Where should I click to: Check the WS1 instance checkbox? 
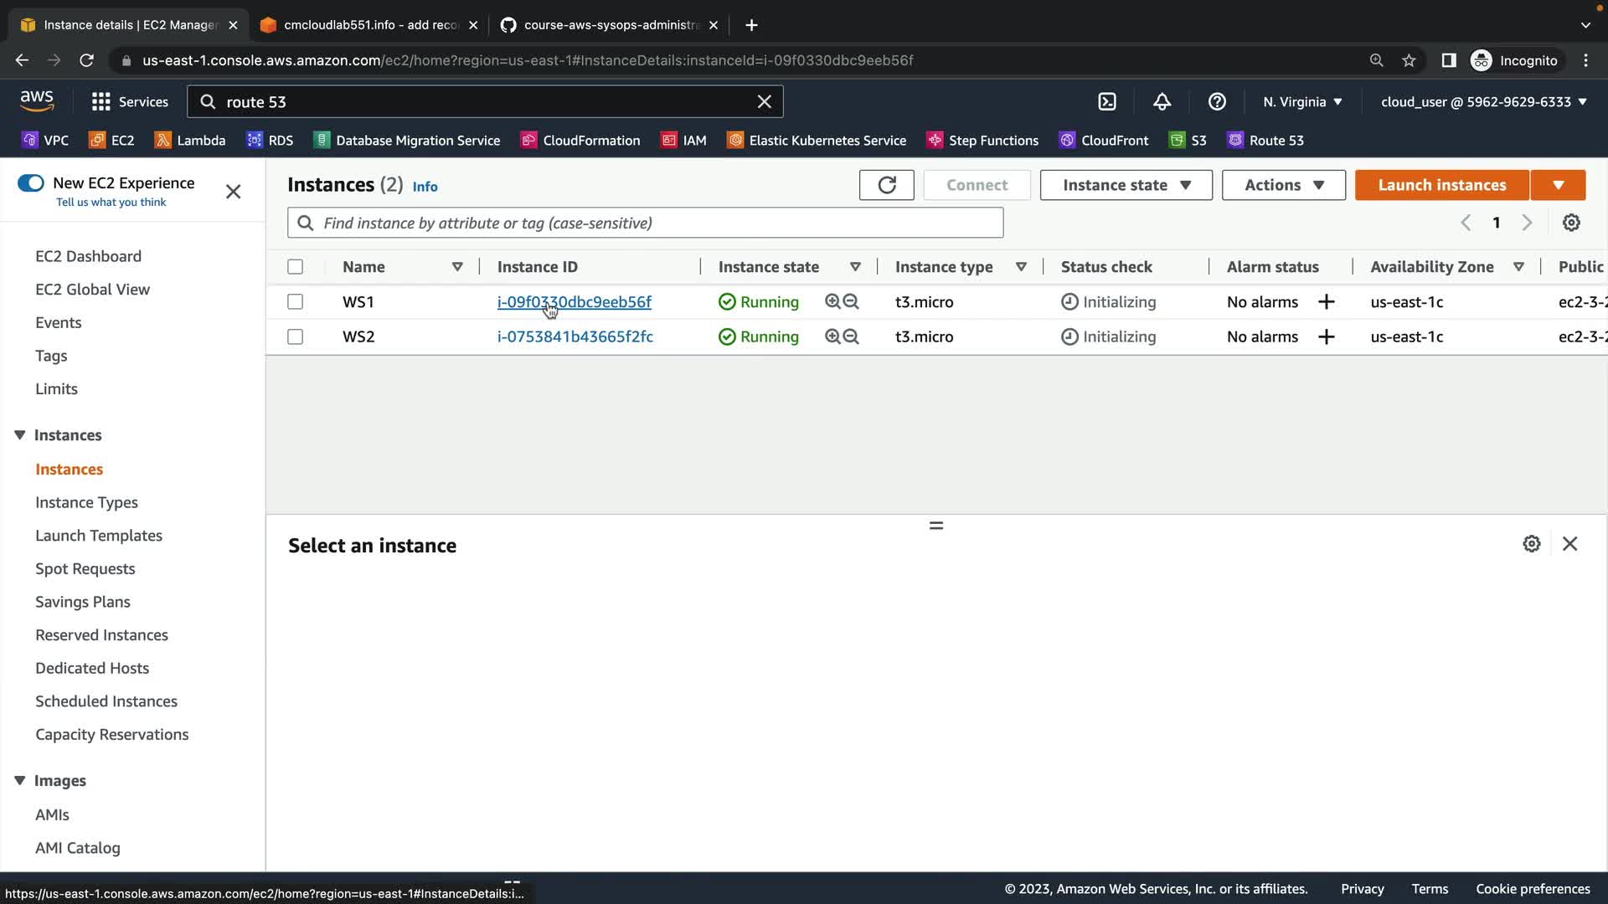(295, 302)
